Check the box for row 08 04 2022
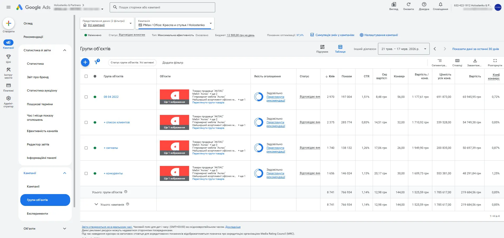Screen dimensions: 504x238 coord(86,97)
